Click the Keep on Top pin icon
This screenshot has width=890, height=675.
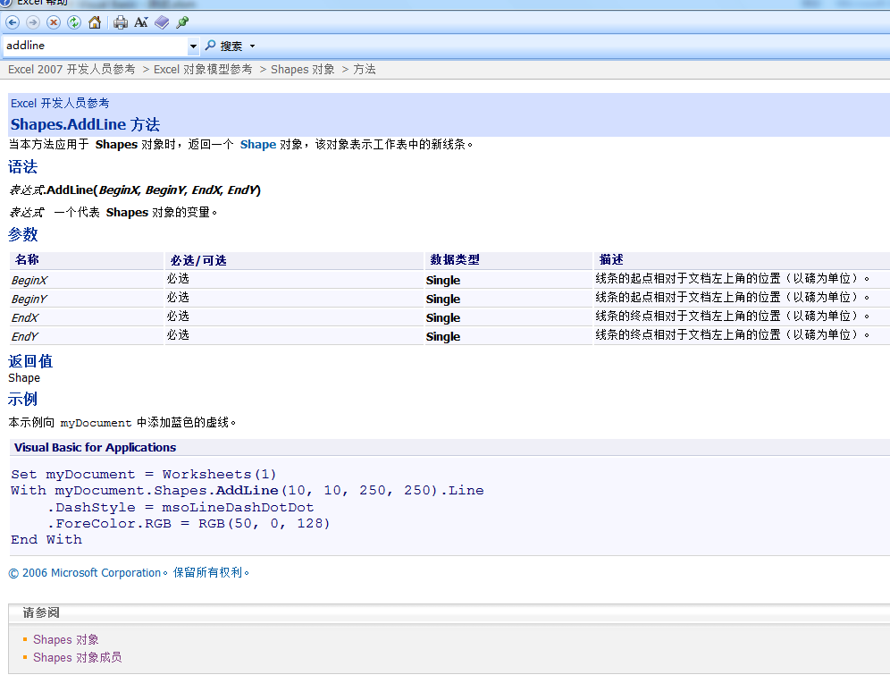click(x=182, y=22)
